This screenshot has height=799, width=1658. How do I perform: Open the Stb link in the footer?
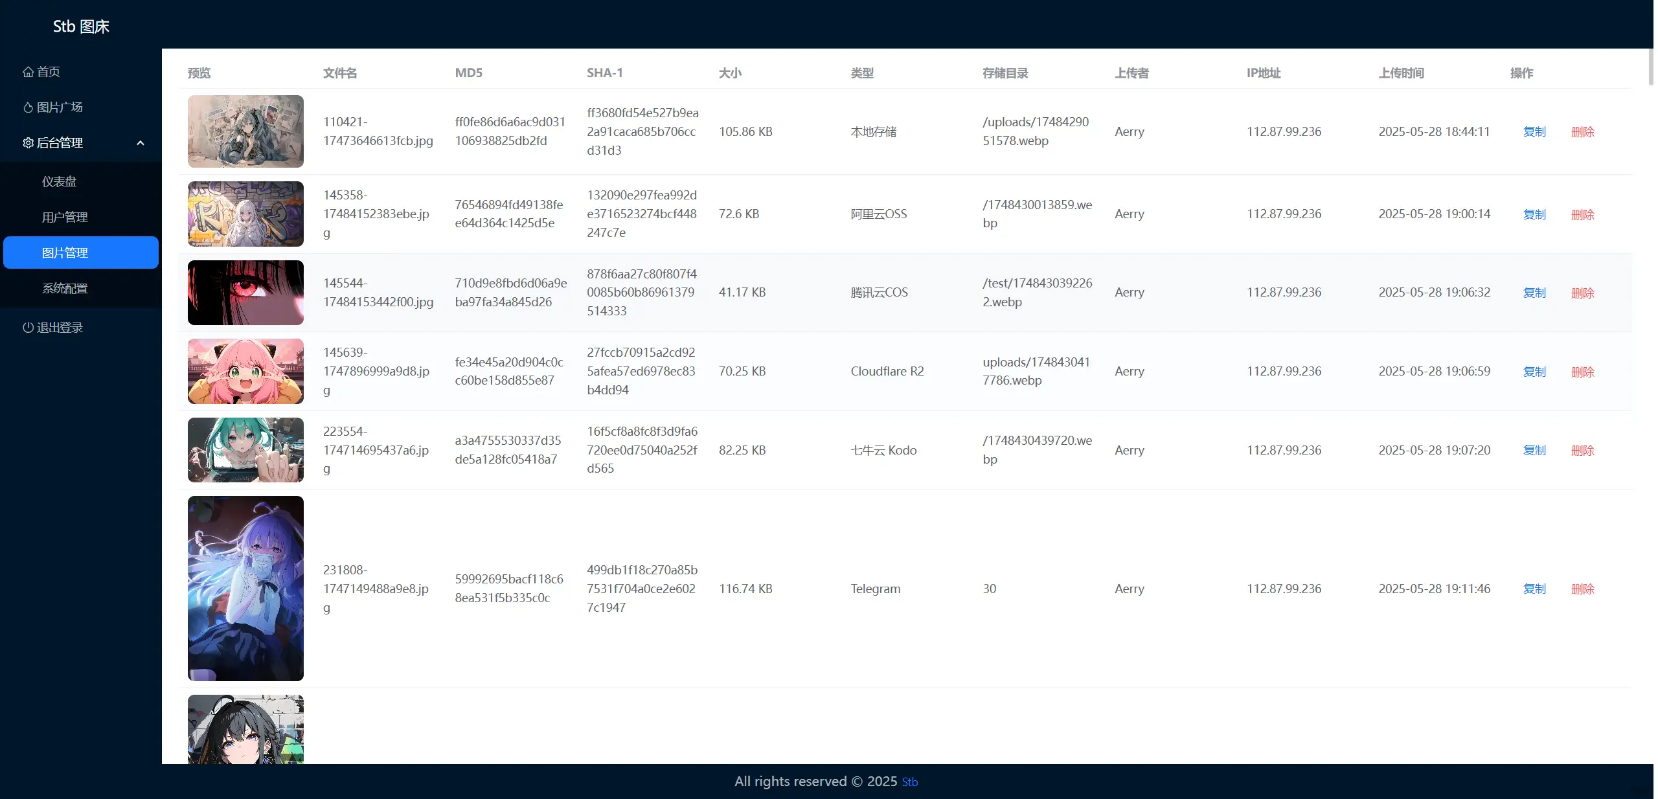[910, 782]
